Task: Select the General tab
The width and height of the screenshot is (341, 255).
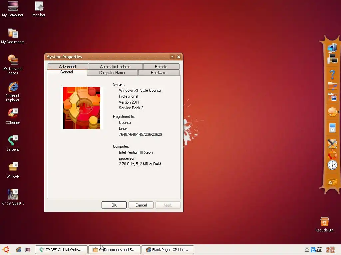Action: (67, 72)
